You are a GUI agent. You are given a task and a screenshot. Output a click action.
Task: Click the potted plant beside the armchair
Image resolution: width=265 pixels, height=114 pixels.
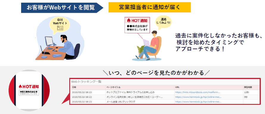coord(140,50)
